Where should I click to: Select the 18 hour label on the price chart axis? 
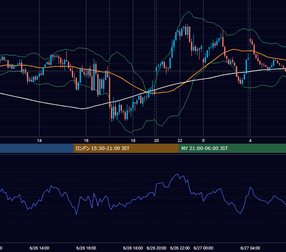[x=133, y=141]
